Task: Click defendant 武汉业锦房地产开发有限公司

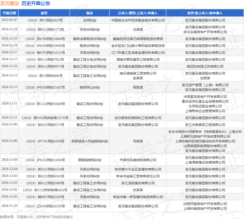Action: pos(205,32)
